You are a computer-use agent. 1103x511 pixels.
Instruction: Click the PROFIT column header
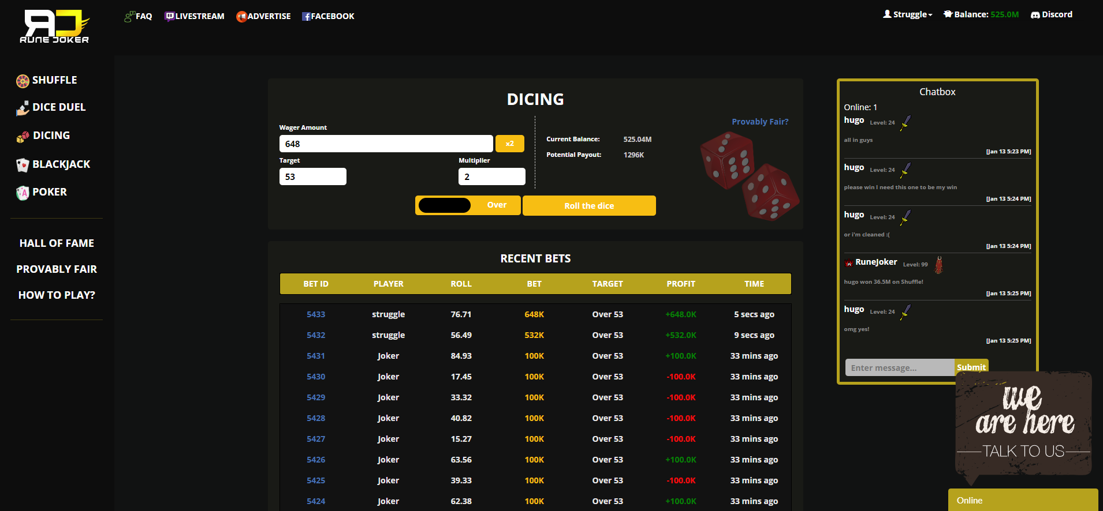(681, 284)
